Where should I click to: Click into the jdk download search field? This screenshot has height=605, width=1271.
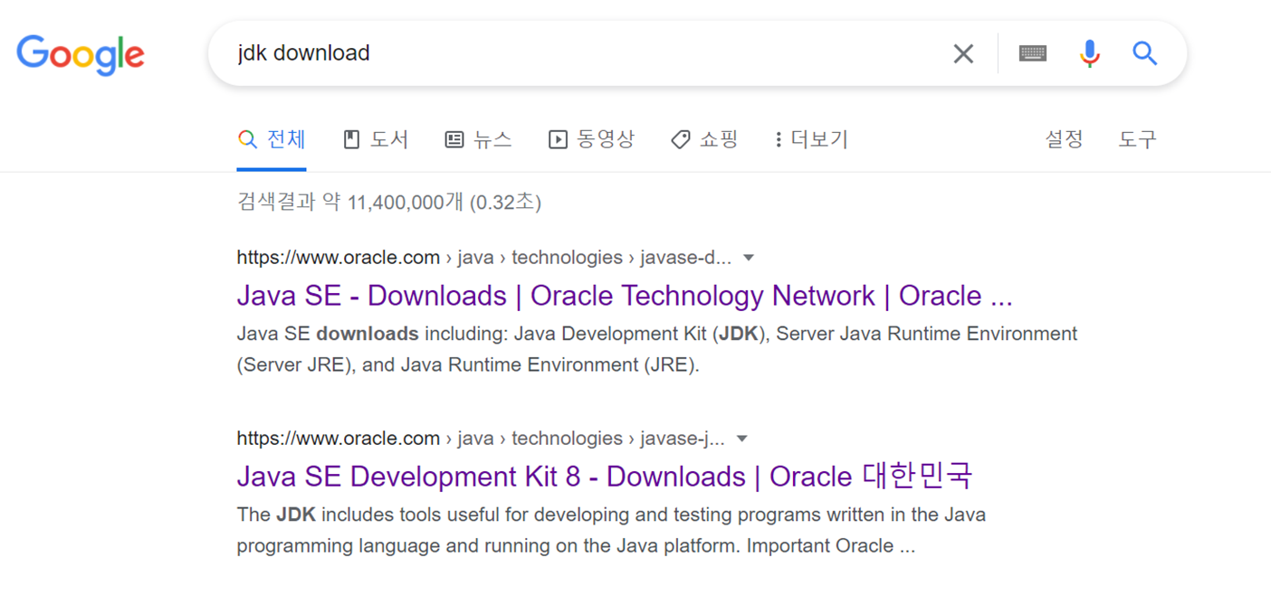coord(579,53)
